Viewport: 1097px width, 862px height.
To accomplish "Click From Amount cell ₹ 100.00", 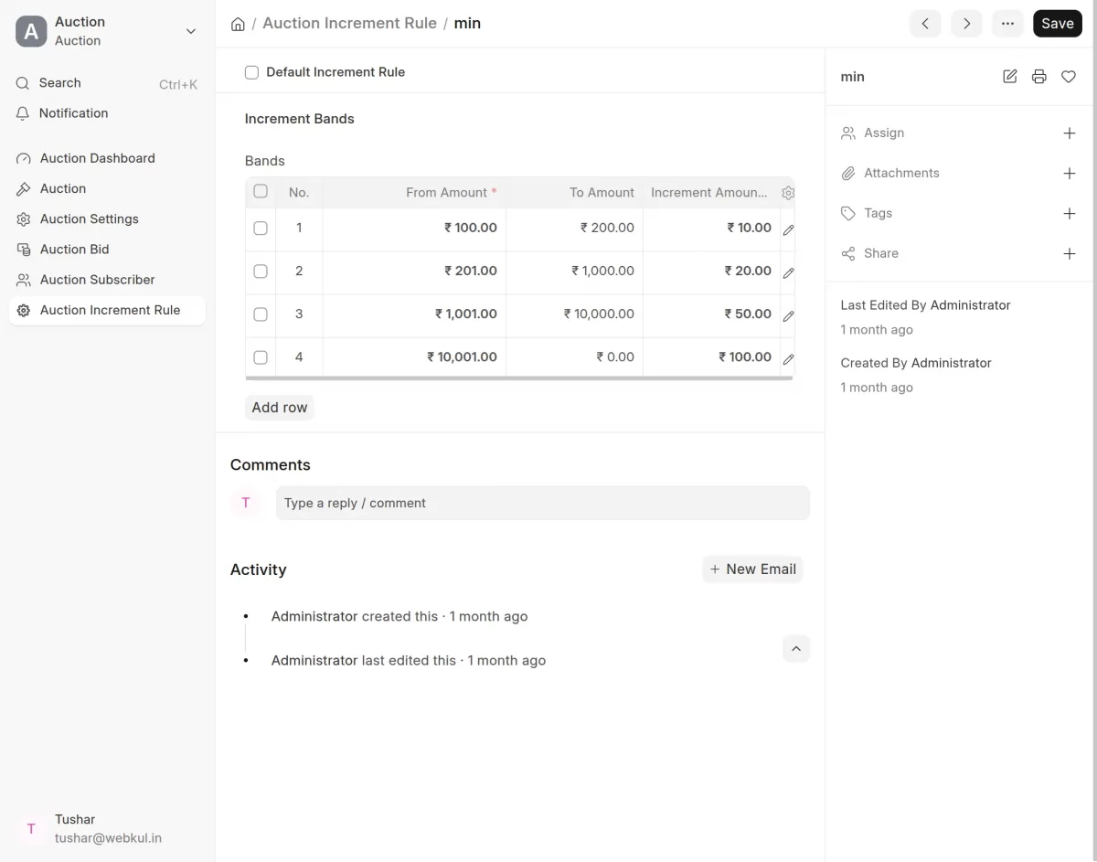I will pyautogui.click(x=414, y=228).
